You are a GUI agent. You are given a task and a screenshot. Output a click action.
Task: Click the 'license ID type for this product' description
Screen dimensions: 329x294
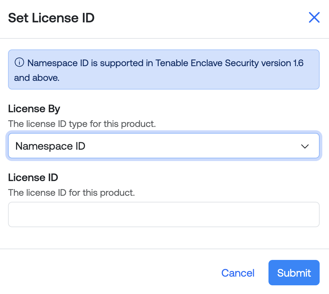(82, 124)
